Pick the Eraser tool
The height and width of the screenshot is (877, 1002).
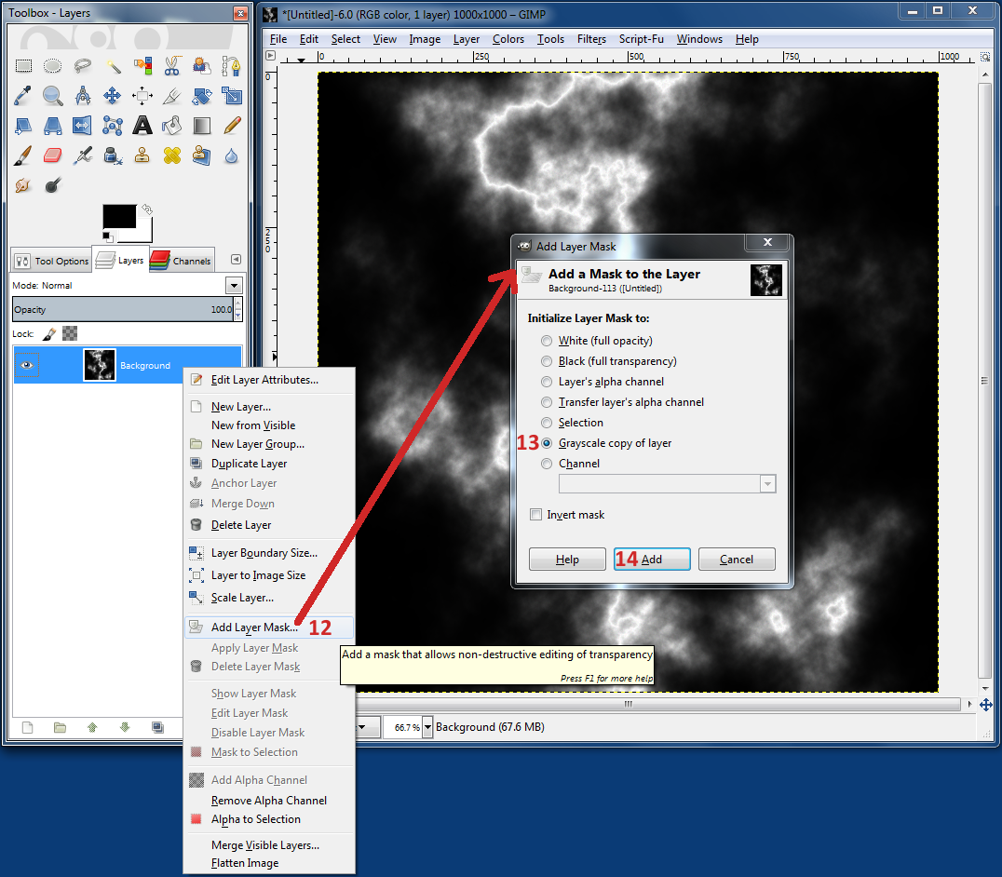click(53, 155)
